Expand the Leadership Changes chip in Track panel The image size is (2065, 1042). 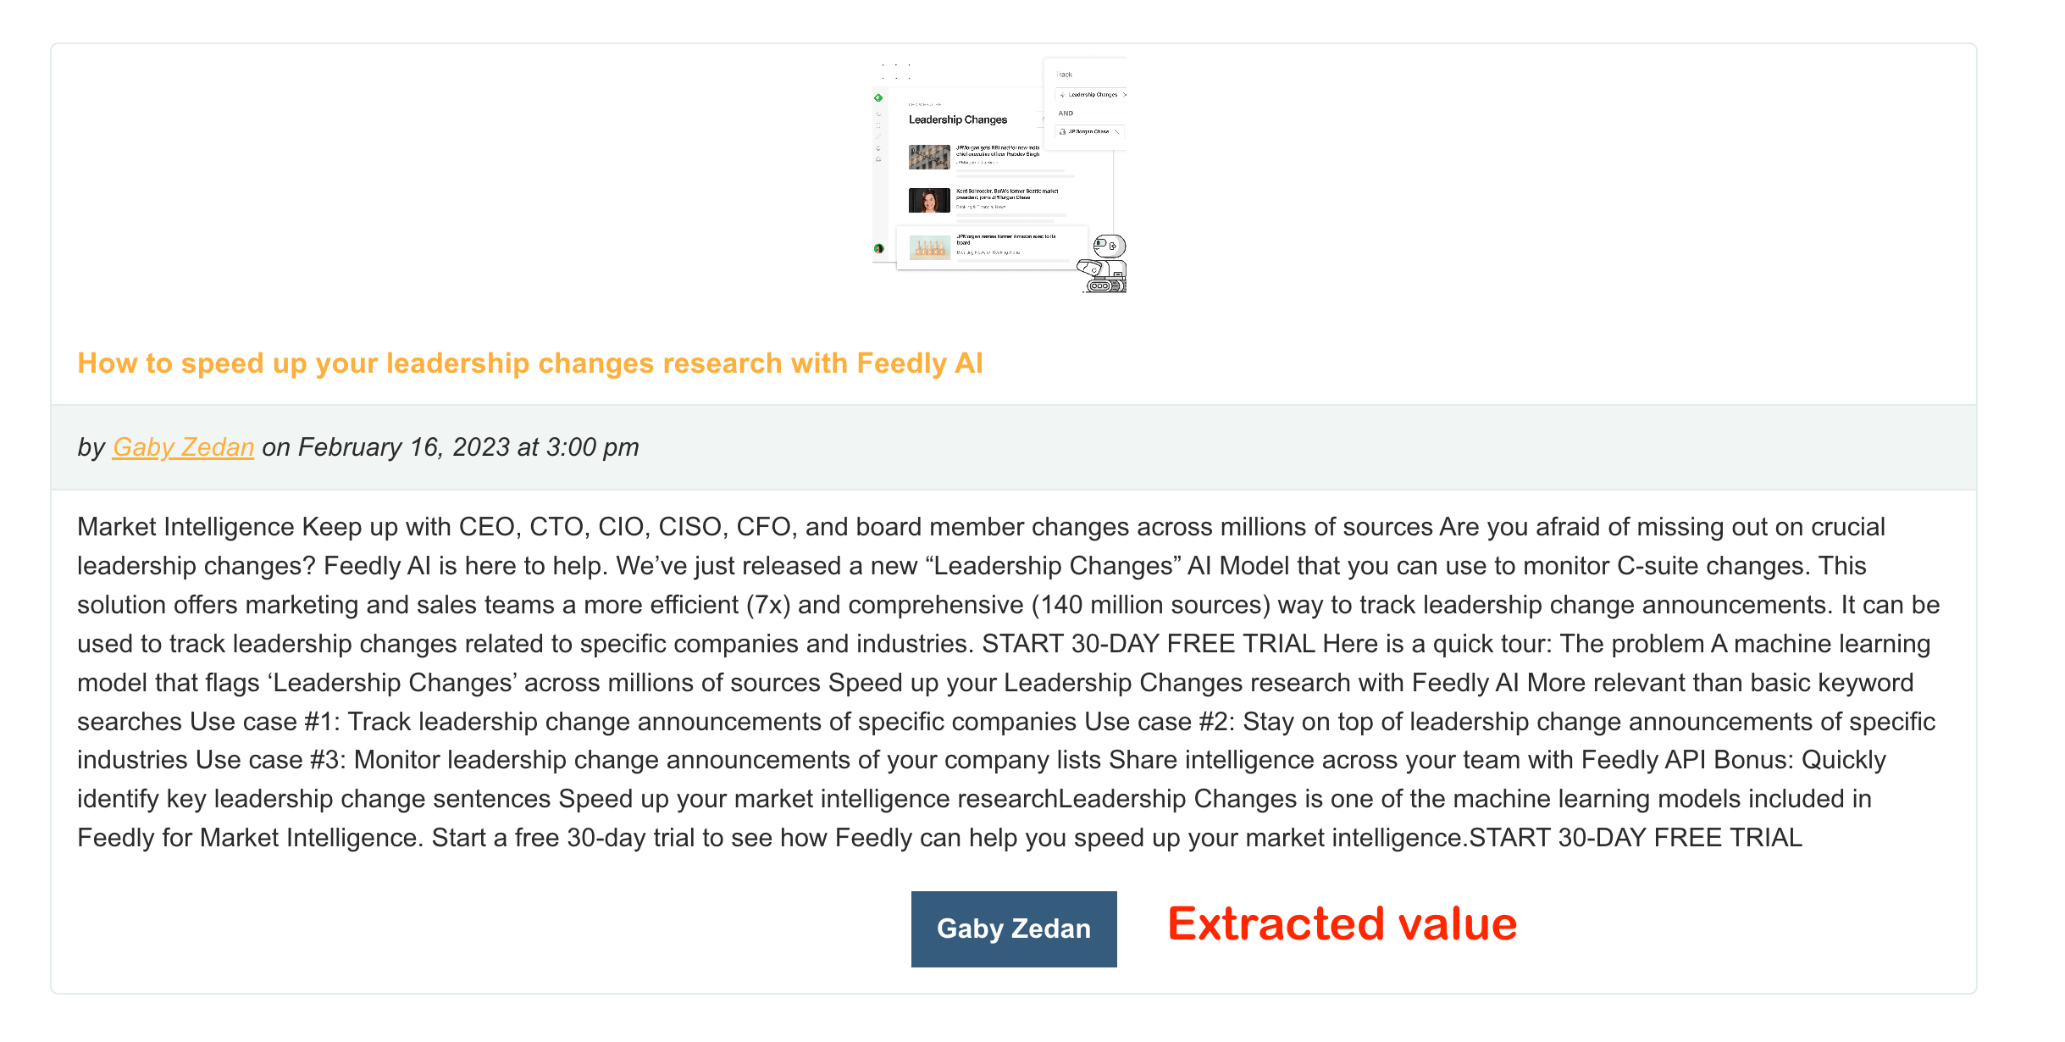point(1124,95)
